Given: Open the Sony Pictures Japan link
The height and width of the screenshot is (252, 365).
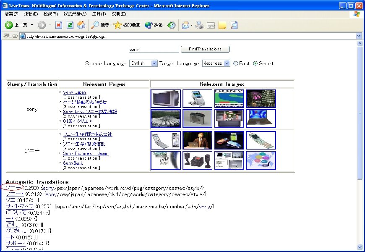Looking at the screenshot, I should click(x=86, y=153).
